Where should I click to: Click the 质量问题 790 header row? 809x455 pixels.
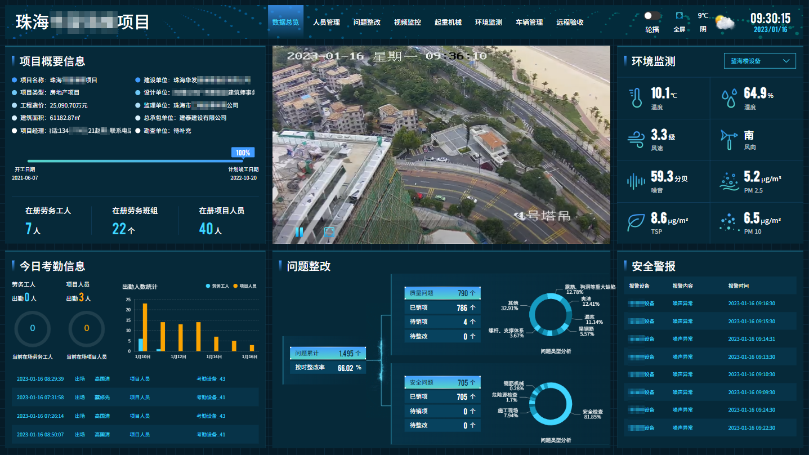(x=443, y=293)
